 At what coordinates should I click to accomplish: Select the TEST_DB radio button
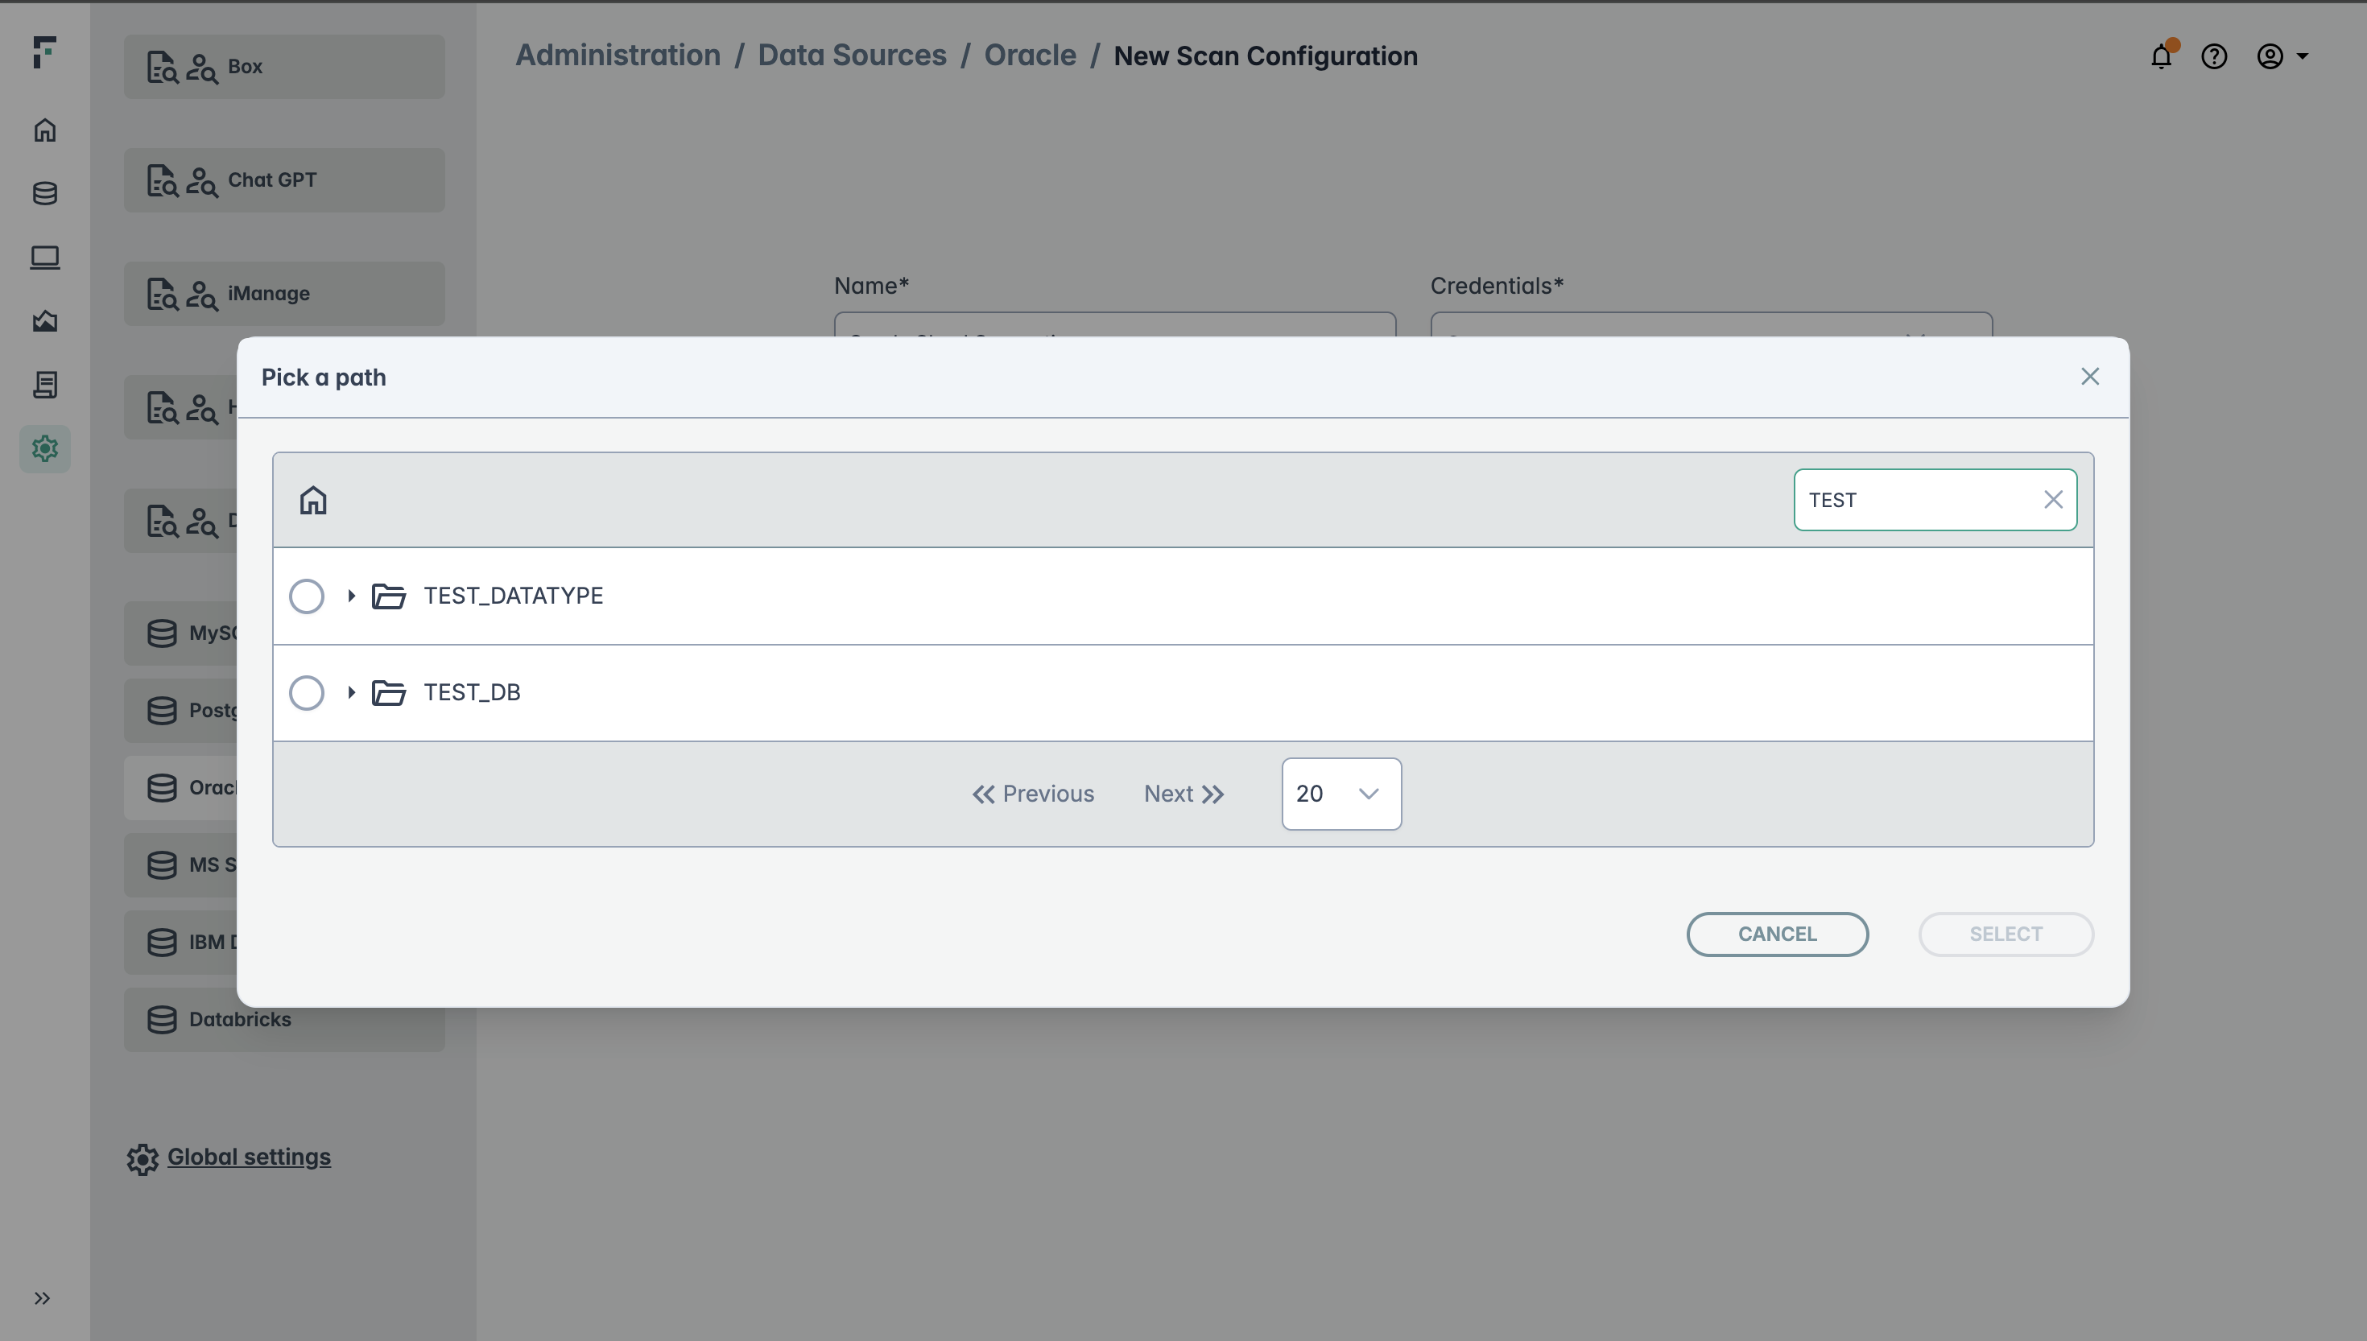click(307, 692)
